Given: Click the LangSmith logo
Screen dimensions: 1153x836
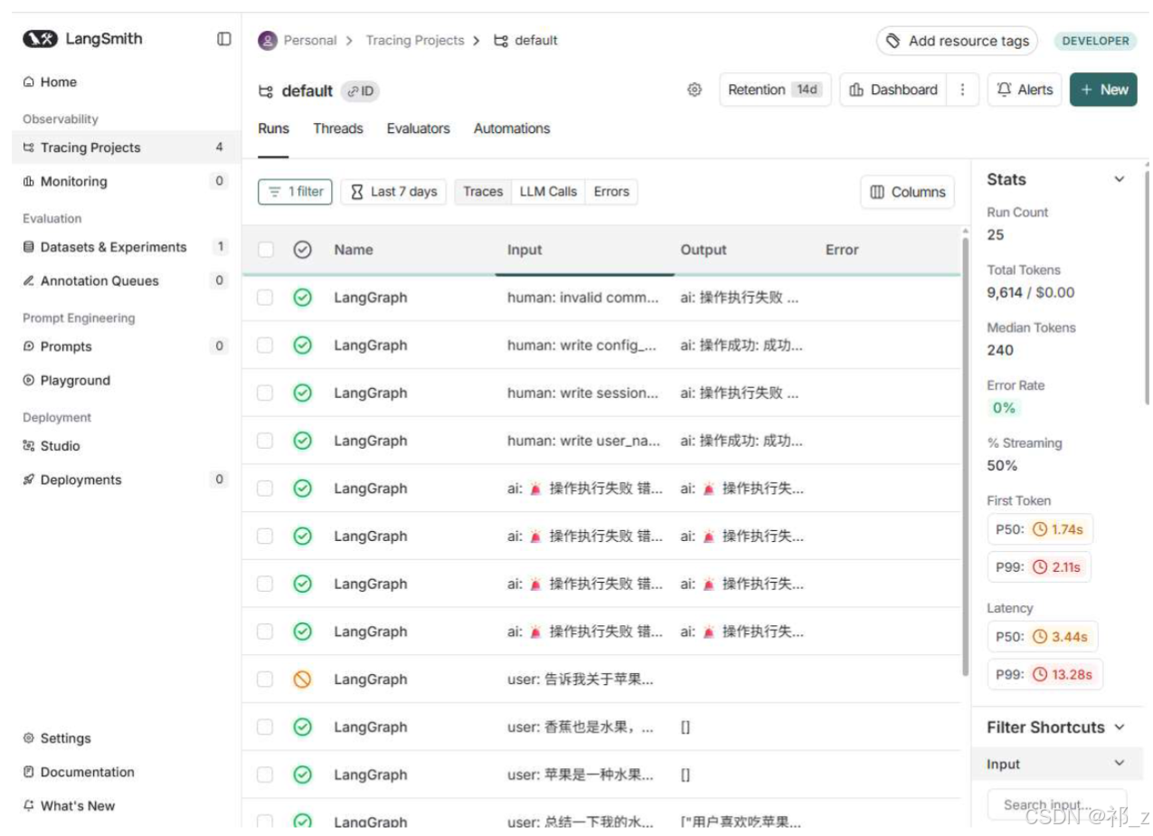Looking at the screenshot, I should click(82, 39).
